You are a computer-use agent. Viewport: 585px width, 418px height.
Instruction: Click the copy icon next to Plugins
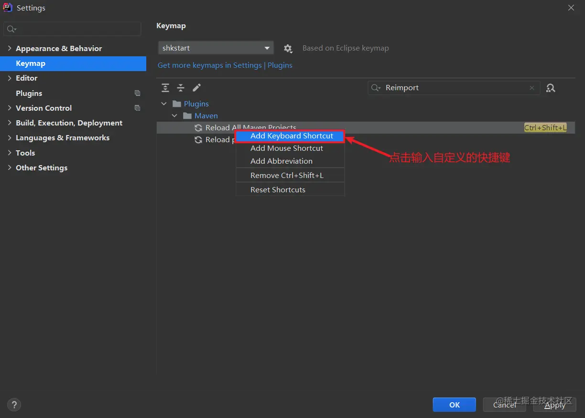[138, 93]
